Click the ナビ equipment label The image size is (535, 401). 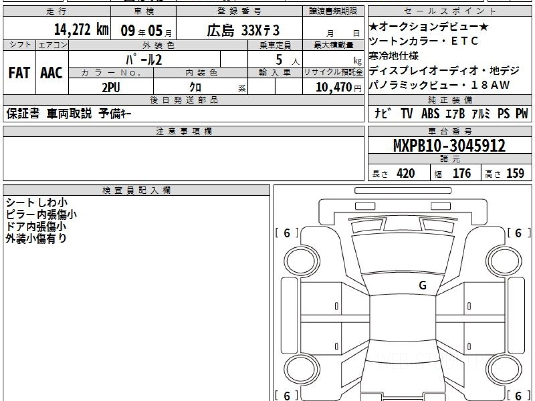click(383, 114)
